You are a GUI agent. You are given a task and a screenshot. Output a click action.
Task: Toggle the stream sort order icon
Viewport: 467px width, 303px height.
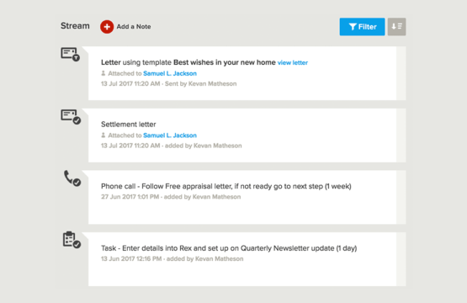coord(396,27)
